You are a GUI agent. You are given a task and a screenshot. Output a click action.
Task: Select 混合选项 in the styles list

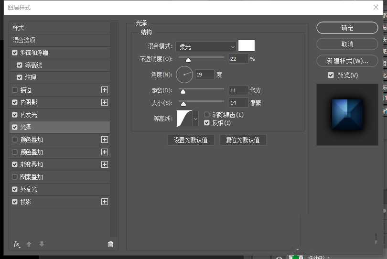pyautogui.click(x=24, y=40)
